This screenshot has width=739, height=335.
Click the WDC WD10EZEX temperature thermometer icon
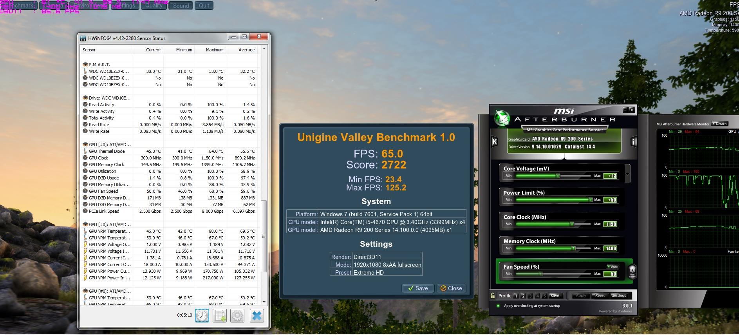(85, 71)
